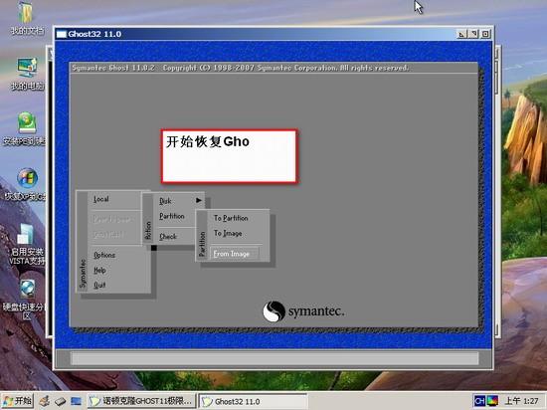
Task: Click the clock showing 1:27 in tray
Action: pos(521,401)
